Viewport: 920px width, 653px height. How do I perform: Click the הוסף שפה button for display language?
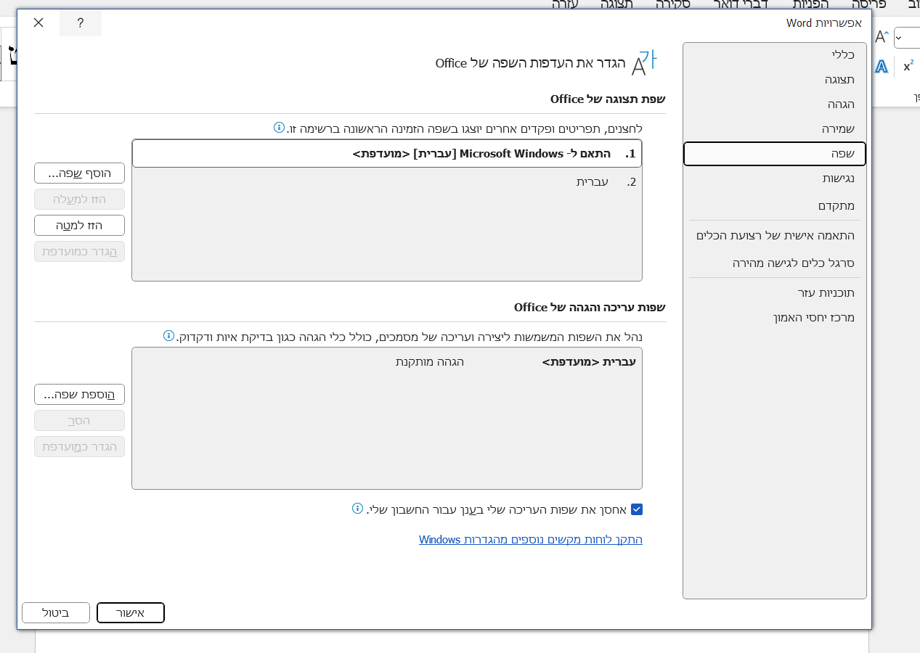[80, 173]
